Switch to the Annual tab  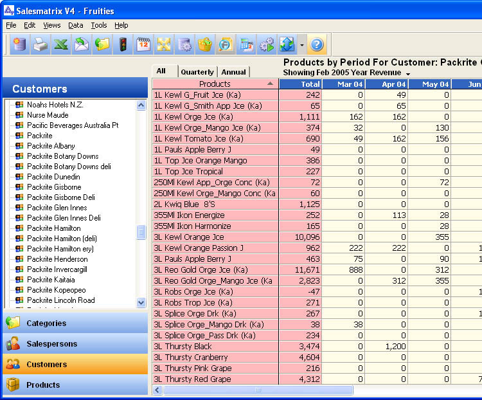point(234,72)
